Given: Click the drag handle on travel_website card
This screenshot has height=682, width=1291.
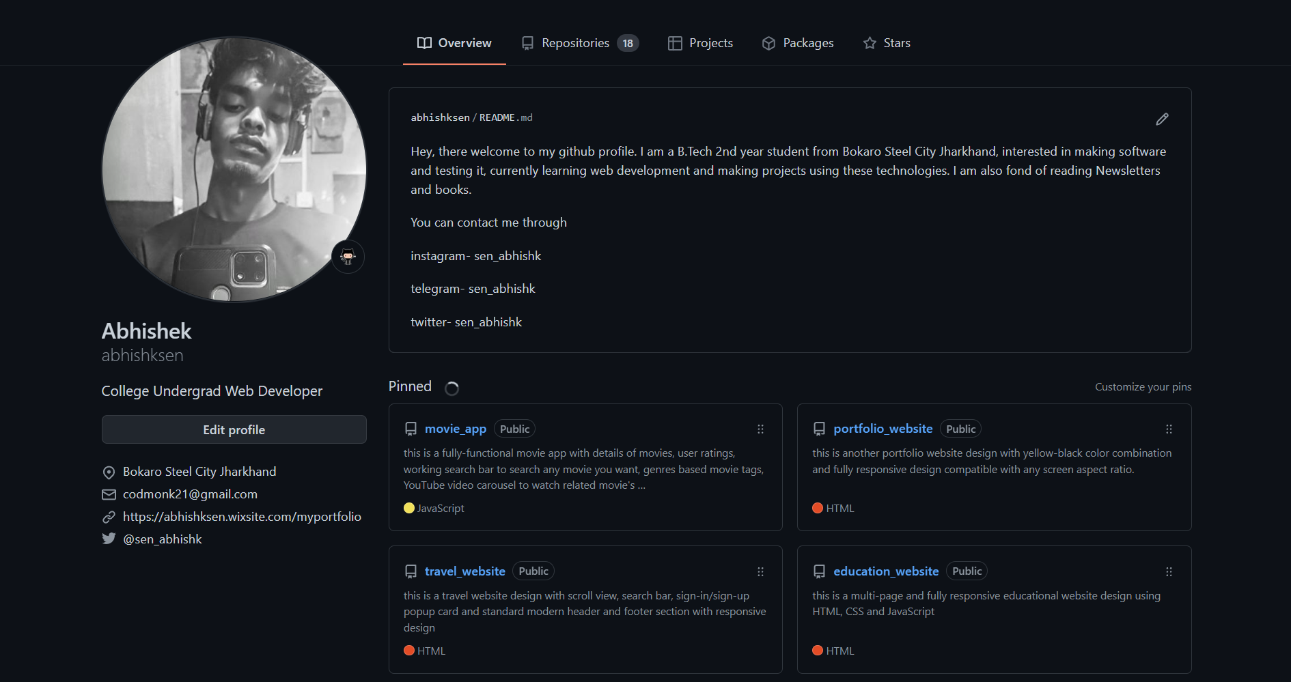Looking at the screenshot, I should click(760, 572).
